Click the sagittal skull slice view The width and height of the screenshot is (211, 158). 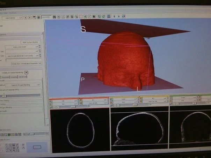[x=139, y=128]
